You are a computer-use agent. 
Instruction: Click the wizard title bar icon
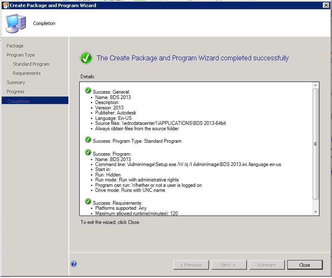[5, 5]
